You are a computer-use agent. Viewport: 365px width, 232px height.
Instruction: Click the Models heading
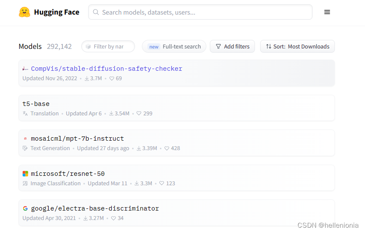[x=30, y=46]
